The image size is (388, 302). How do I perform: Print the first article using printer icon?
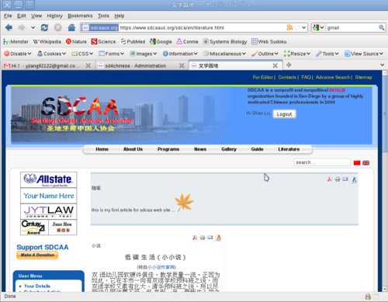click(338, 179)
